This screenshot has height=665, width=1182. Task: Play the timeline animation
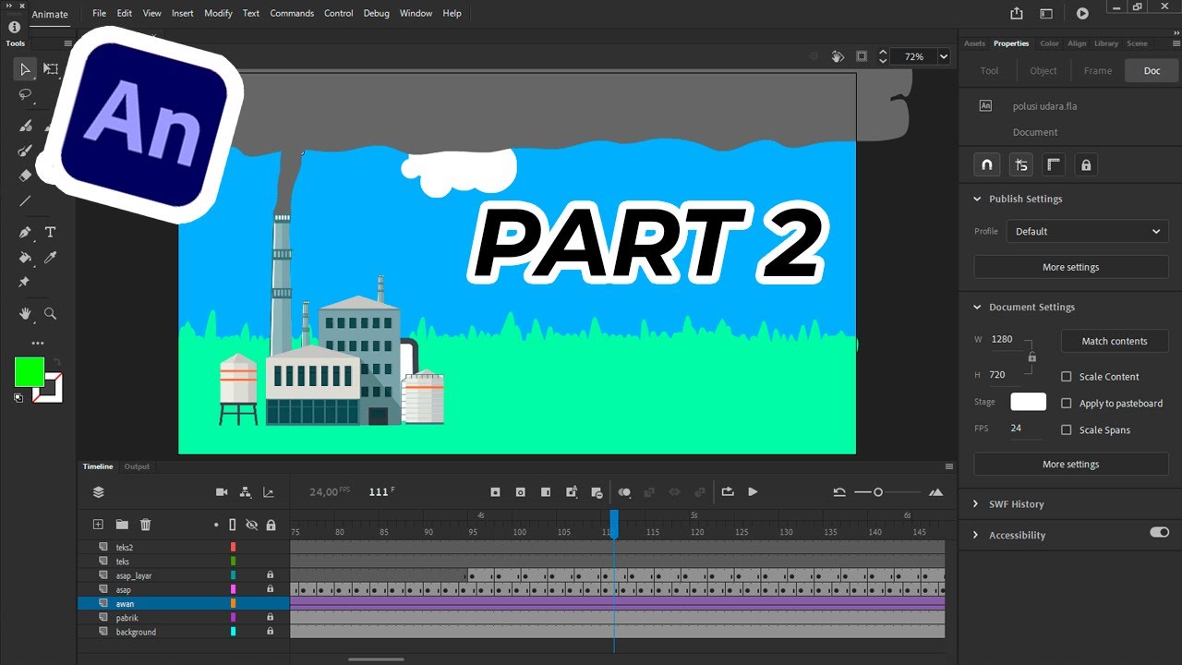coord(753,492)
